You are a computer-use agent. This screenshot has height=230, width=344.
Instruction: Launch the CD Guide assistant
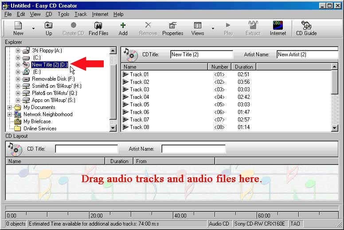[306, 28]
